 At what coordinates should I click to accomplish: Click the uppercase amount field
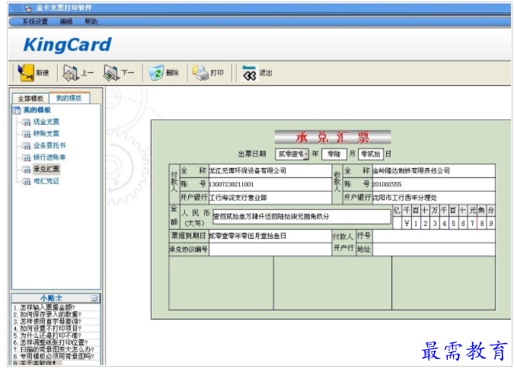[x=302, y=217]
